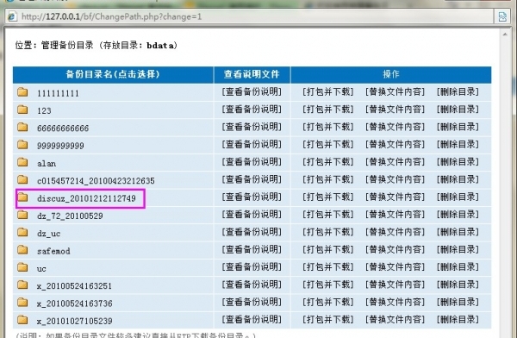Choose the uc backup directory
This screenshot has width=517, height=338.
pyautogui.click(x=41, y=269)
